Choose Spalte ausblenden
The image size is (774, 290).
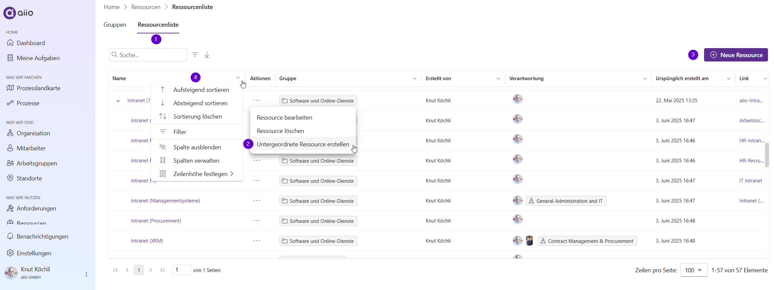(x=197, y=147)
